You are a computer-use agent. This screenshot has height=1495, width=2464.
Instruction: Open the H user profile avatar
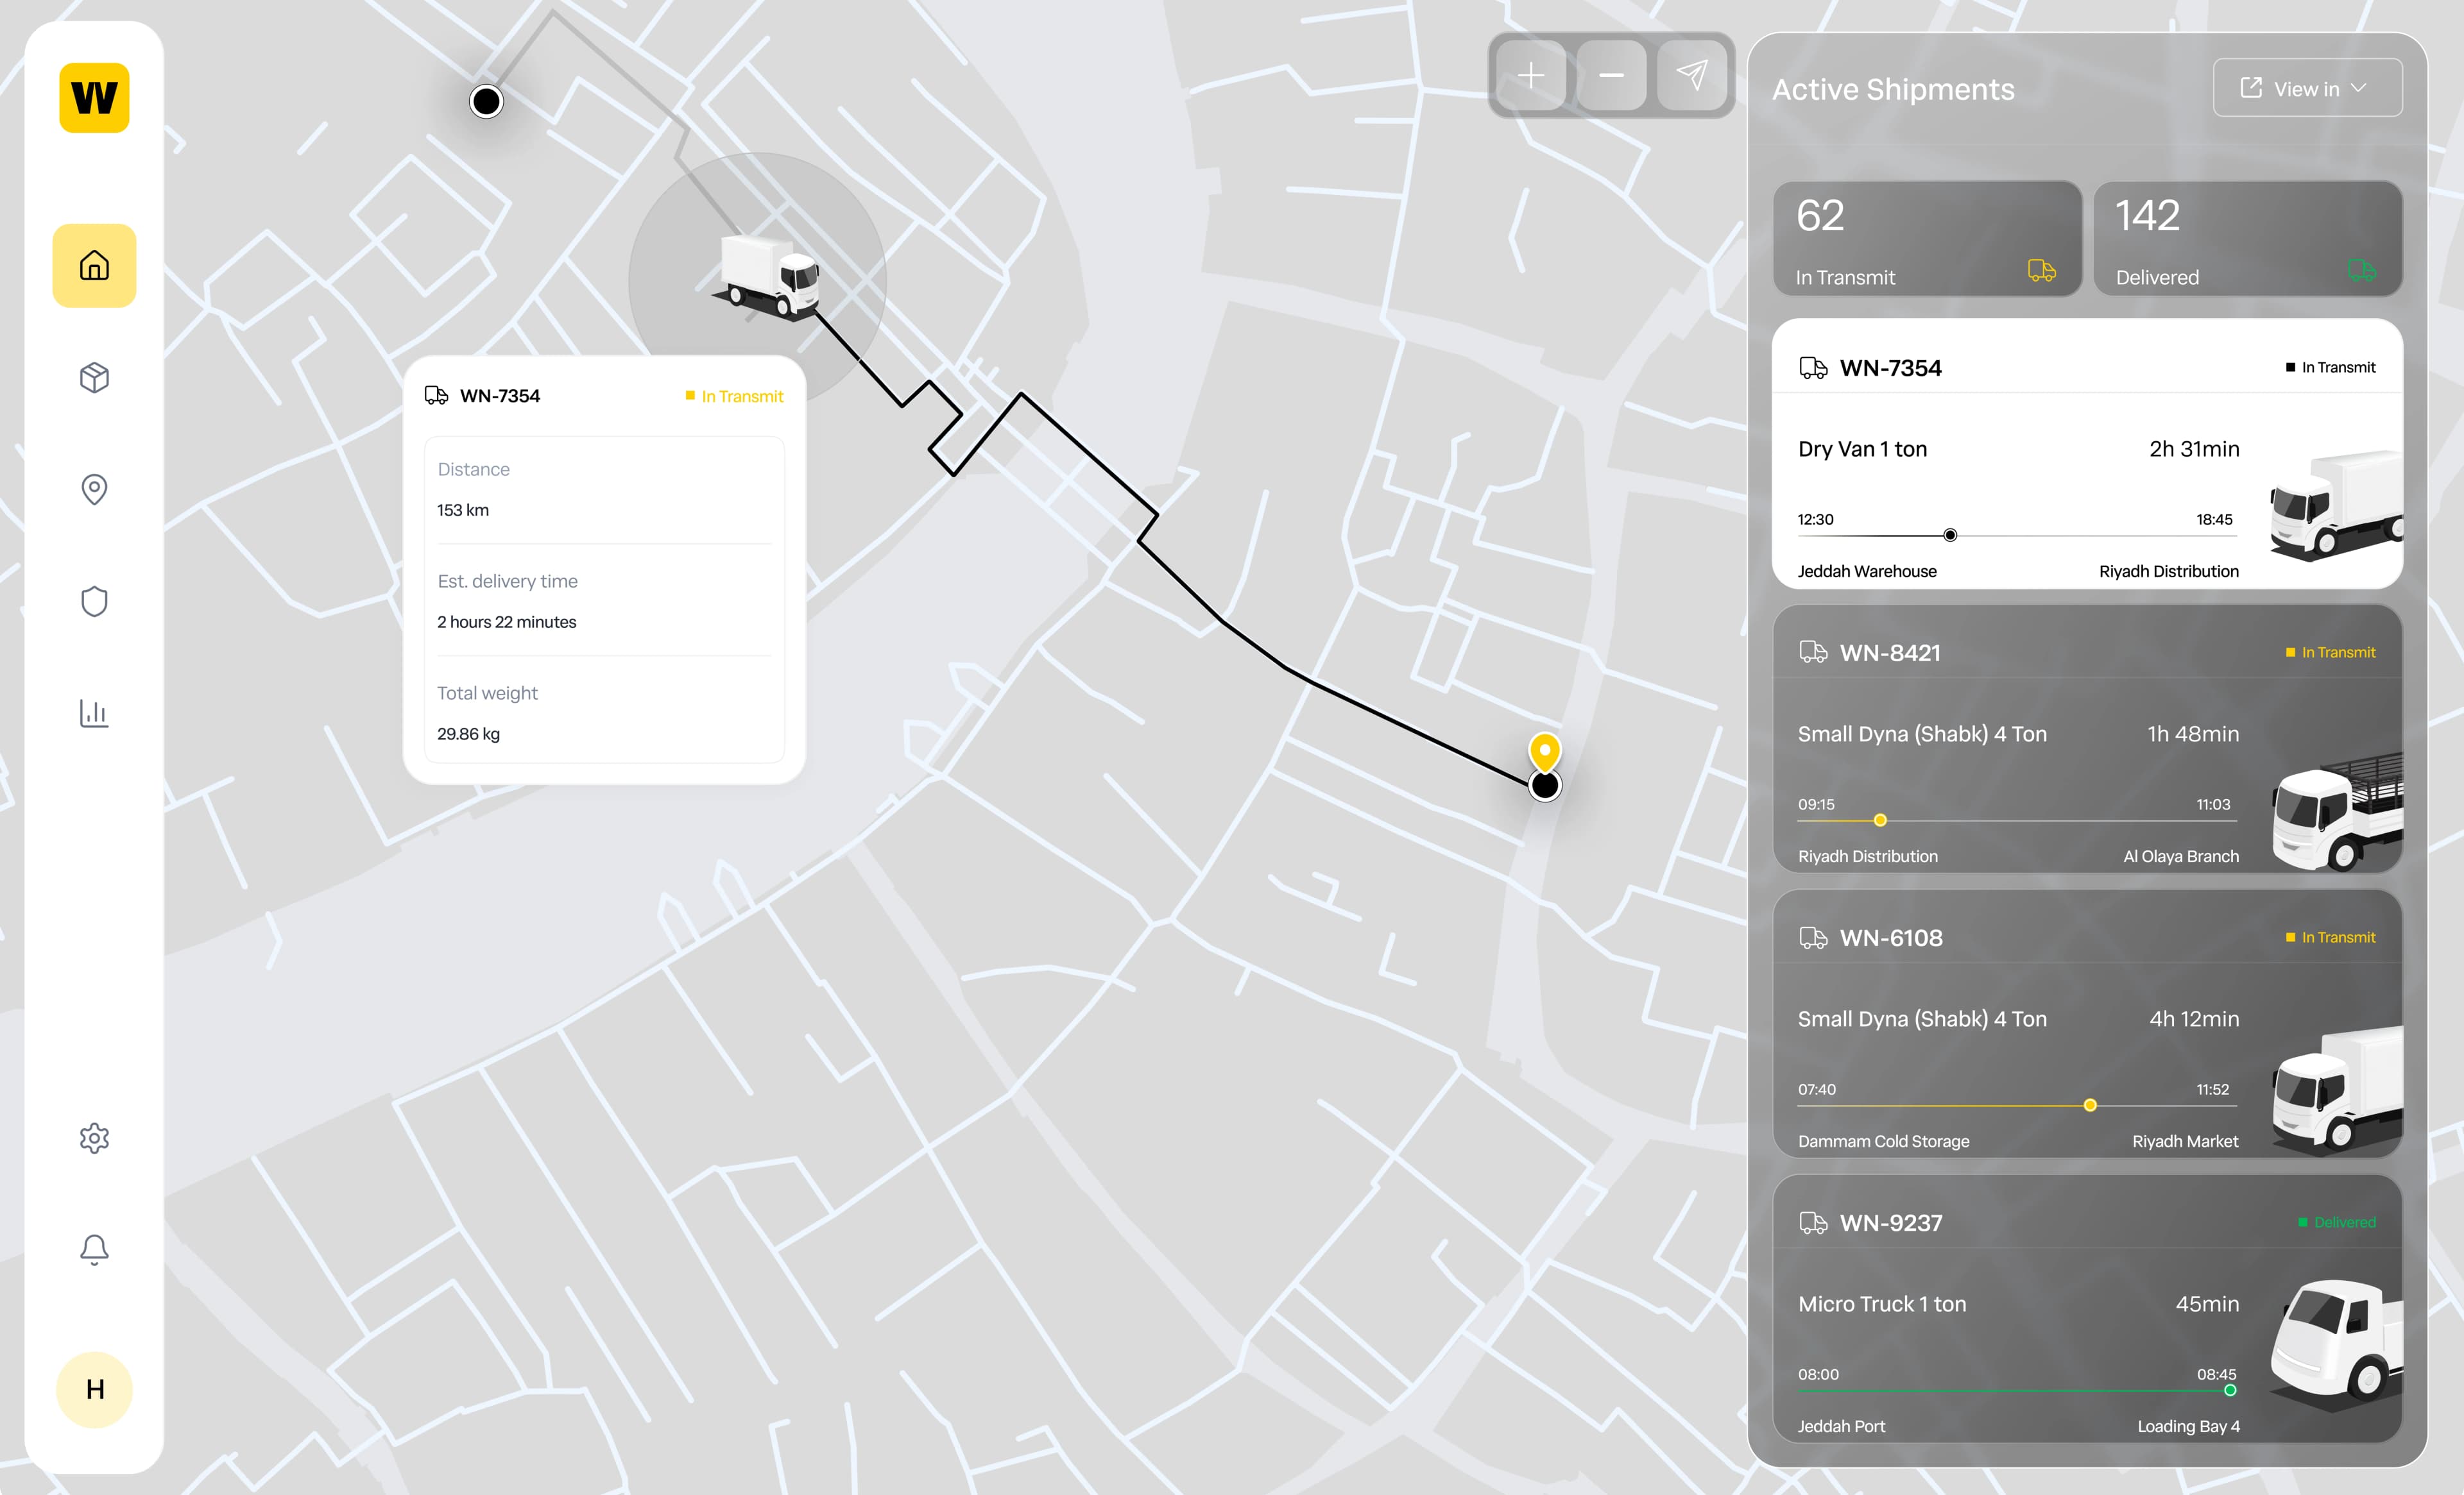[94, 1389]
